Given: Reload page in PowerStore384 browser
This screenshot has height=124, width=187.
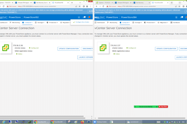Looking at the screenshot, I should click(x=103, y=6).
